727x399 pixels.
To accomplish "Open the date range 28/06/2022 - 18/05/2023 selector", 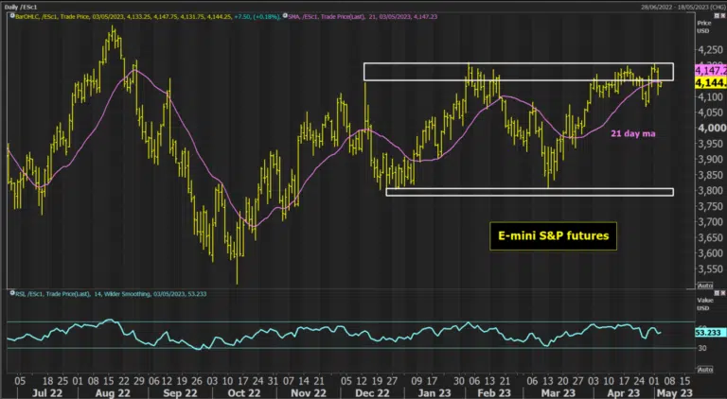I will click(x=683, y=7).
